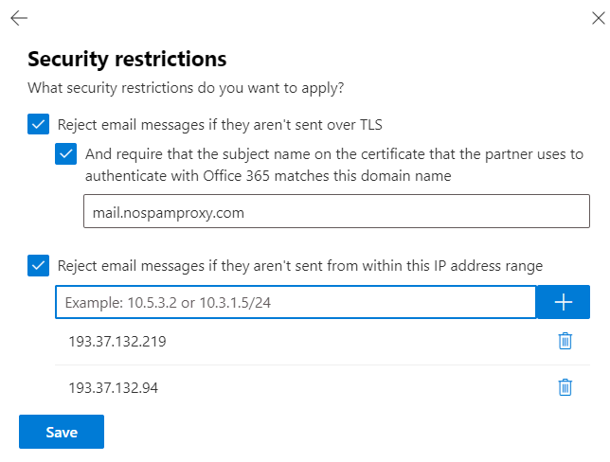
Task: Select the 193.37.132.94 list entry text
Action: (x=114, y=388)
